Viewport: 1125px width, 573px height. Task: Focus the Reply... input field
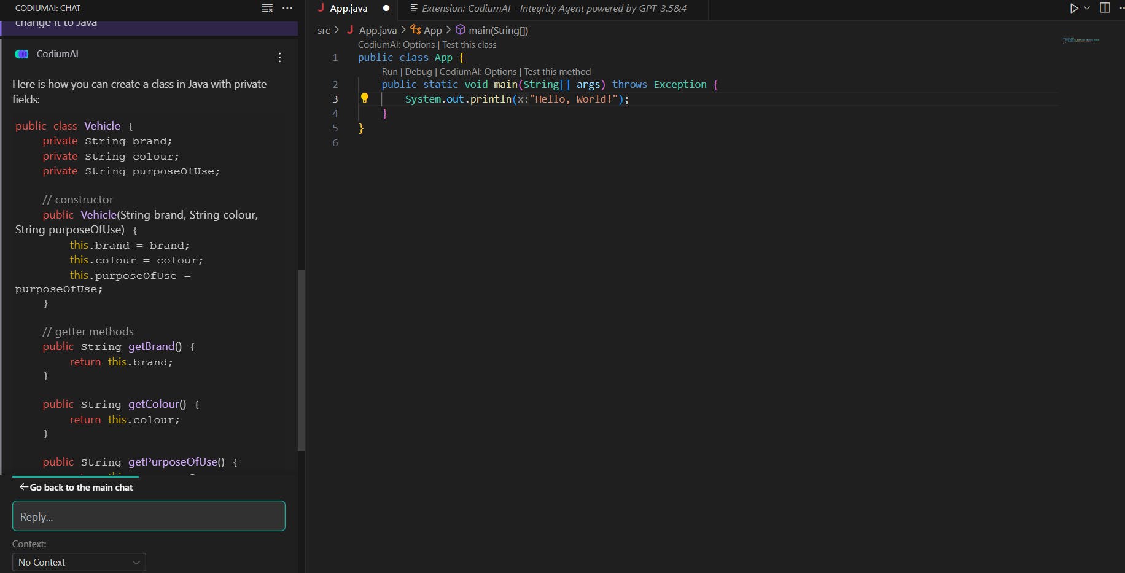149,516
